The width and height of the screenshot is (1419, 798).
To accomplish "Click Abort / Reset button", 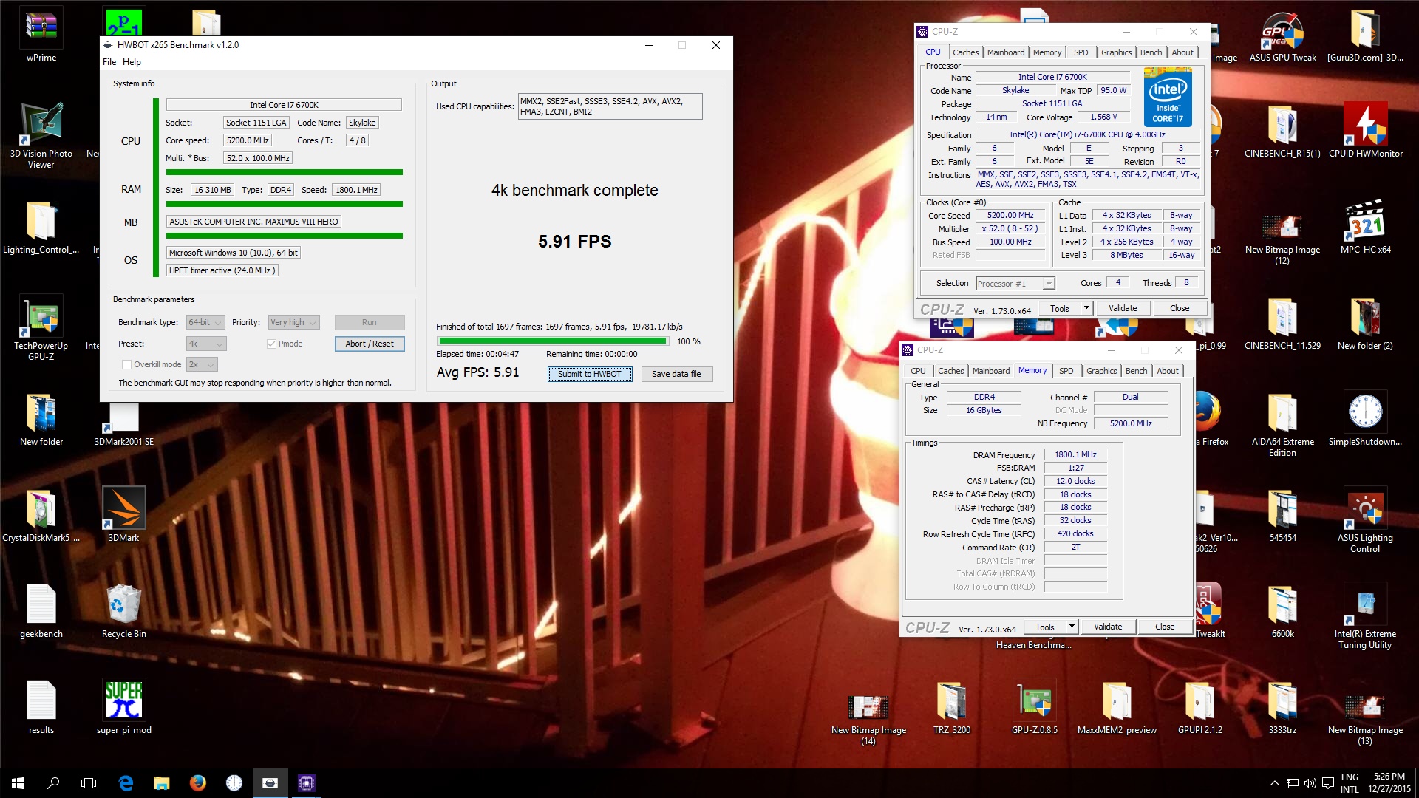I will tap(370, 344).
